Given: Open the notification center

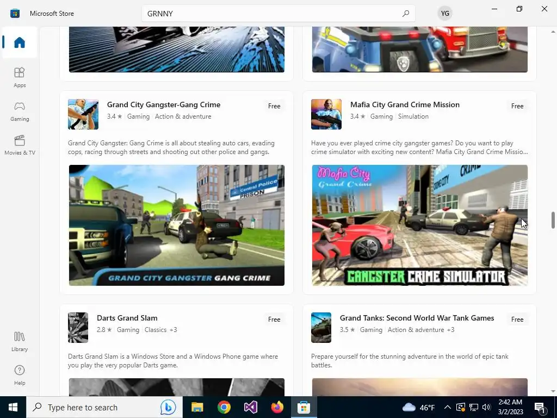Looking at the screenshot, I should pyautogui.click(x=540, y=407).
